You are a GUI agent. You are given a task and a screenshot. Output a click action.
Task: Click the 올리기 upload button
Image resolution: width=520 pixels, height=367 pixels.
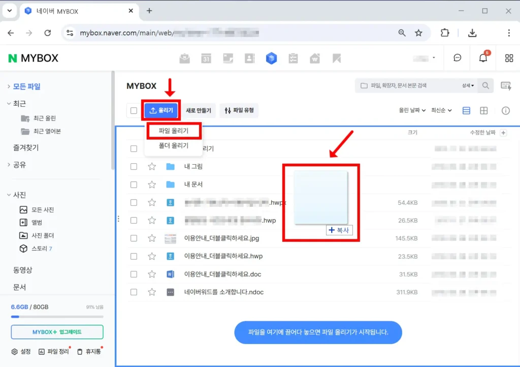tap(161, 110)
